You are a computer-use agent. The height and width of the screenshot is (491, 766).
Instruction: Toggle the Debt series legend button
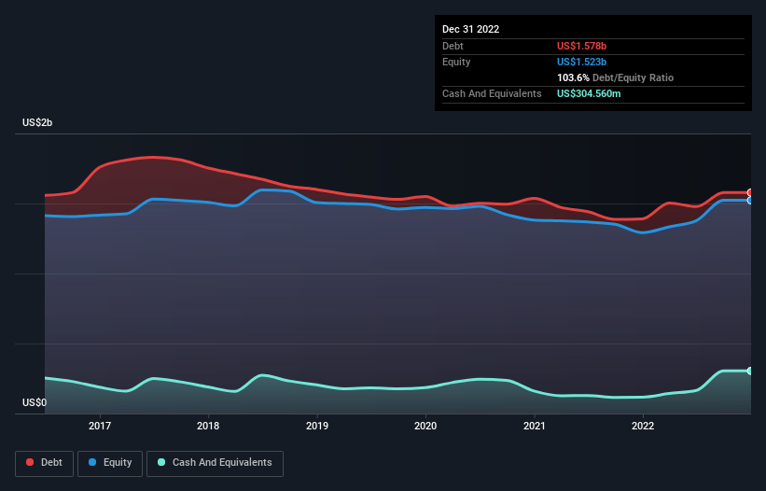[44, 463]
